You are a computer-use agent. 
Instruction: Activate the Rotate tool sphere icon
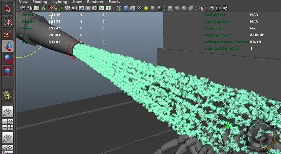(x=8, y=58)
